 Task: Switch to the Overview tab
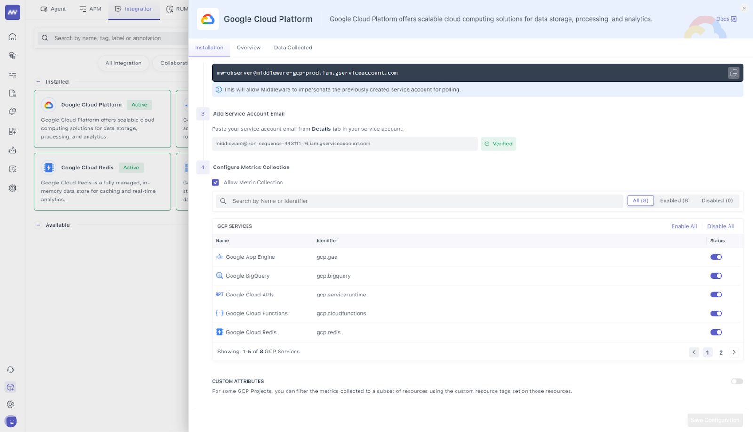248,48
